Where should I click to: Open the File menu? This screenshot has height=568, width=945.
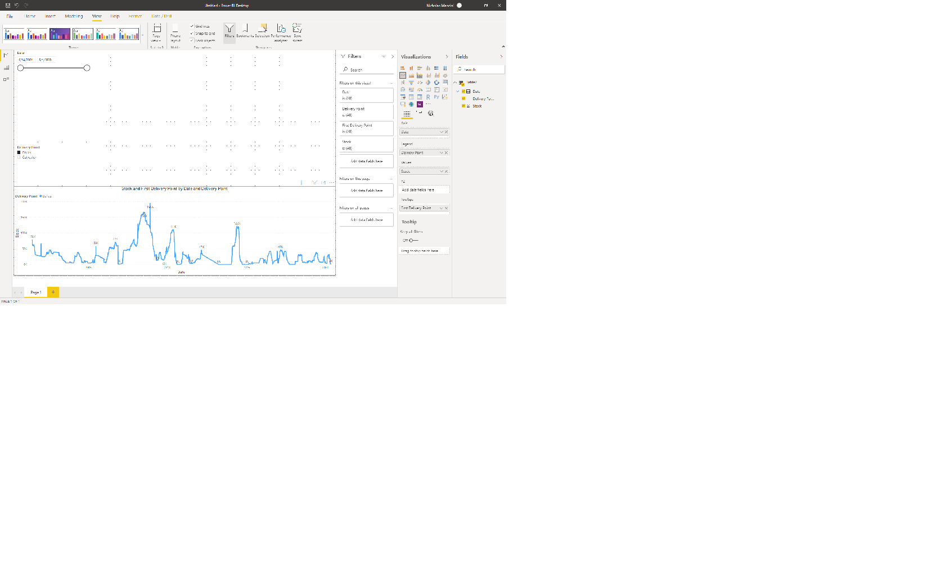10,16
